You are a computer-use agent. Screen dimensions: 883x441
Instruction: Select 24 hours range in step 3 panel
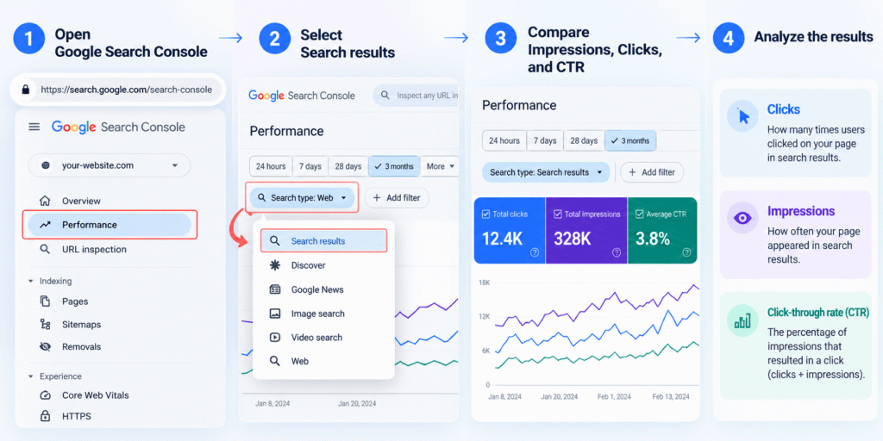[x=504, y=140]
